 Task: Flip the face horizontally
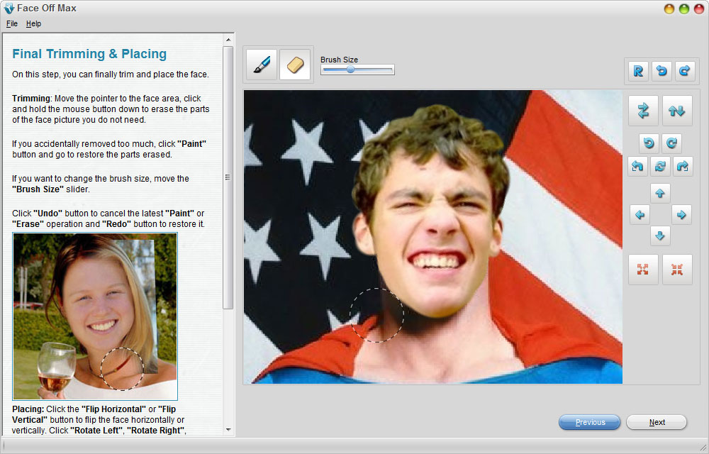coord(643,111)
